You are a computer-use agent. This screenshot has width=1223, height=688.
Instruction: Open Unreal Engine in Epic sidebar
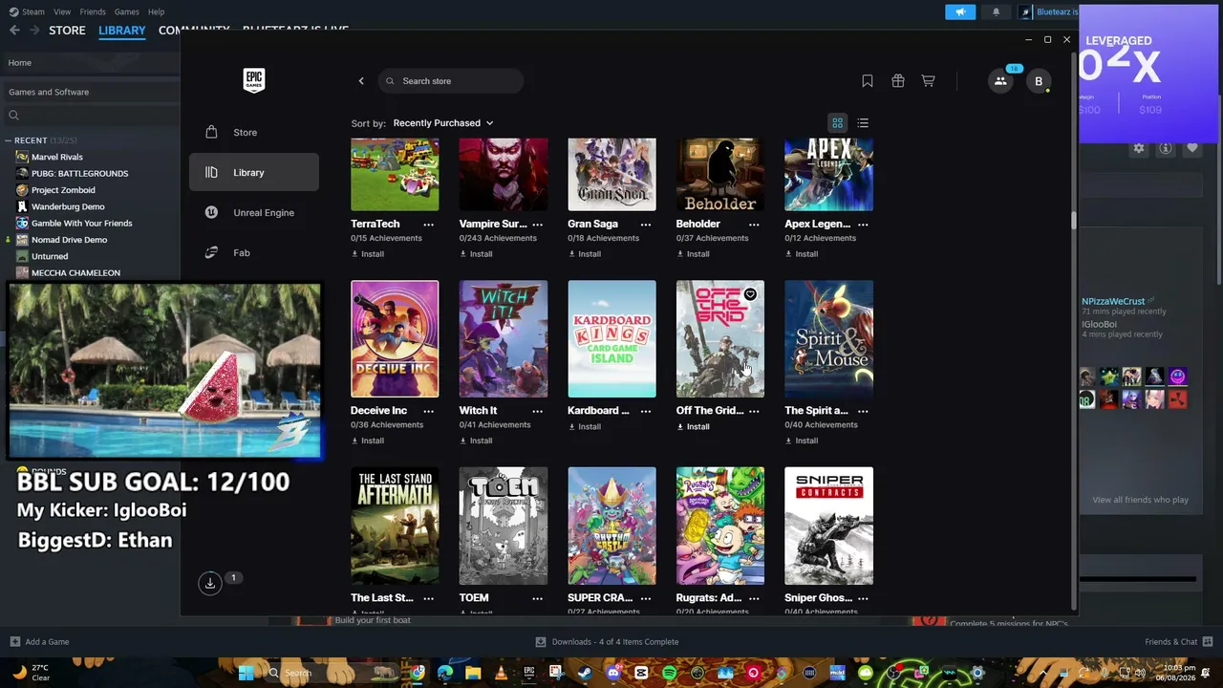(254, 213)
